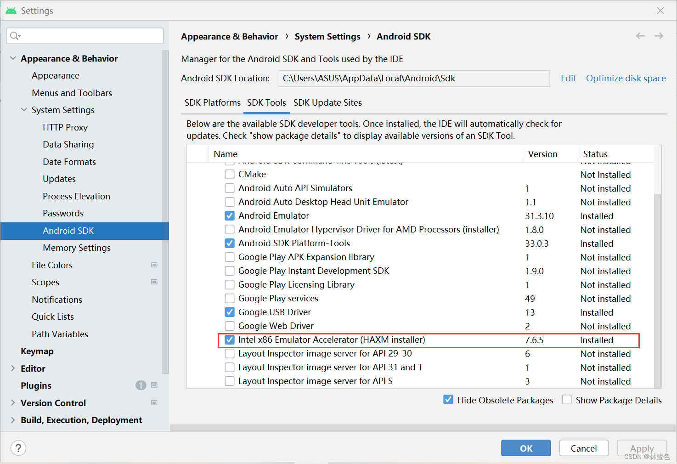This screenshot has height=464, width=677.
Task: Click the back navigation arrow
Action: (x=640, y=36)
